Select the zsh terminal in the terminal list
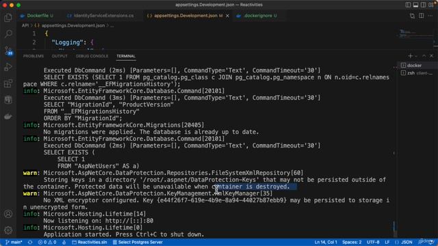The height and width of the screenshot is (246, 438). click(417, 73)
